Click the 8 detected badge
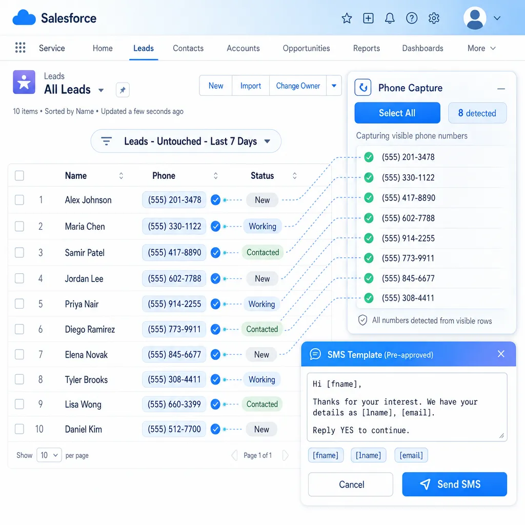Viewport: 525px width, 525px height. tap(477, 113)
